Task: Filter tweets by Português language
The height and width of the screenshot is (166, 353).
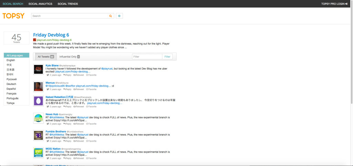Action: coord(17,98)
